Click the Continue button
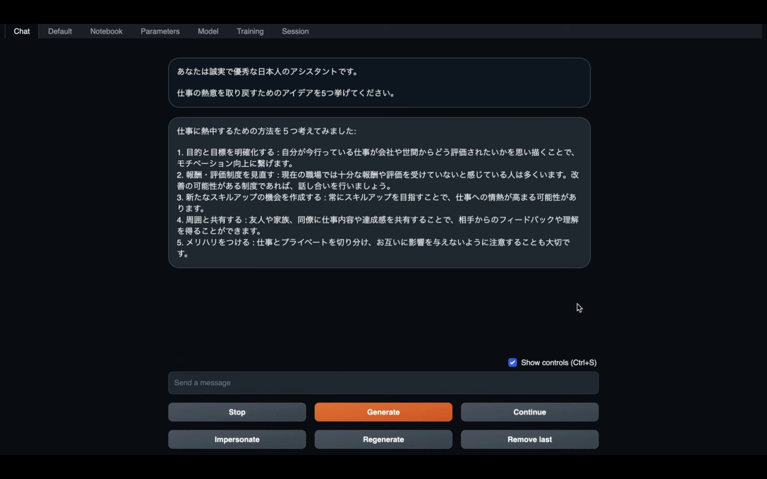This screenshot has height=479, width=767. (x=530, y=412)
